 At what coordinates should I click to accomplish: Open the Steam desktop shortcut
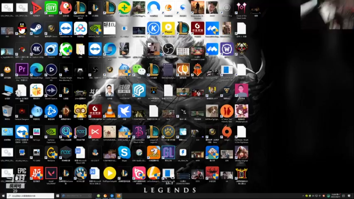[37, 28]
